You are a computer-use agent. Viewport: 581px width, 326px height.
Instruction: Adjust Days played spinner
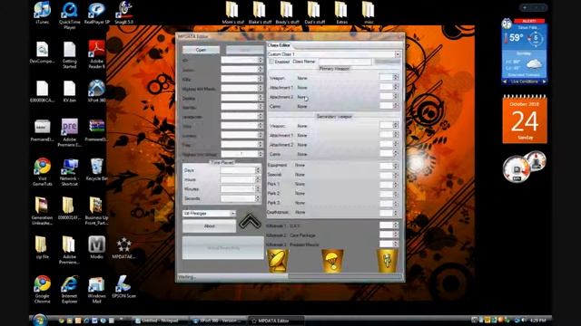(258, 170)
